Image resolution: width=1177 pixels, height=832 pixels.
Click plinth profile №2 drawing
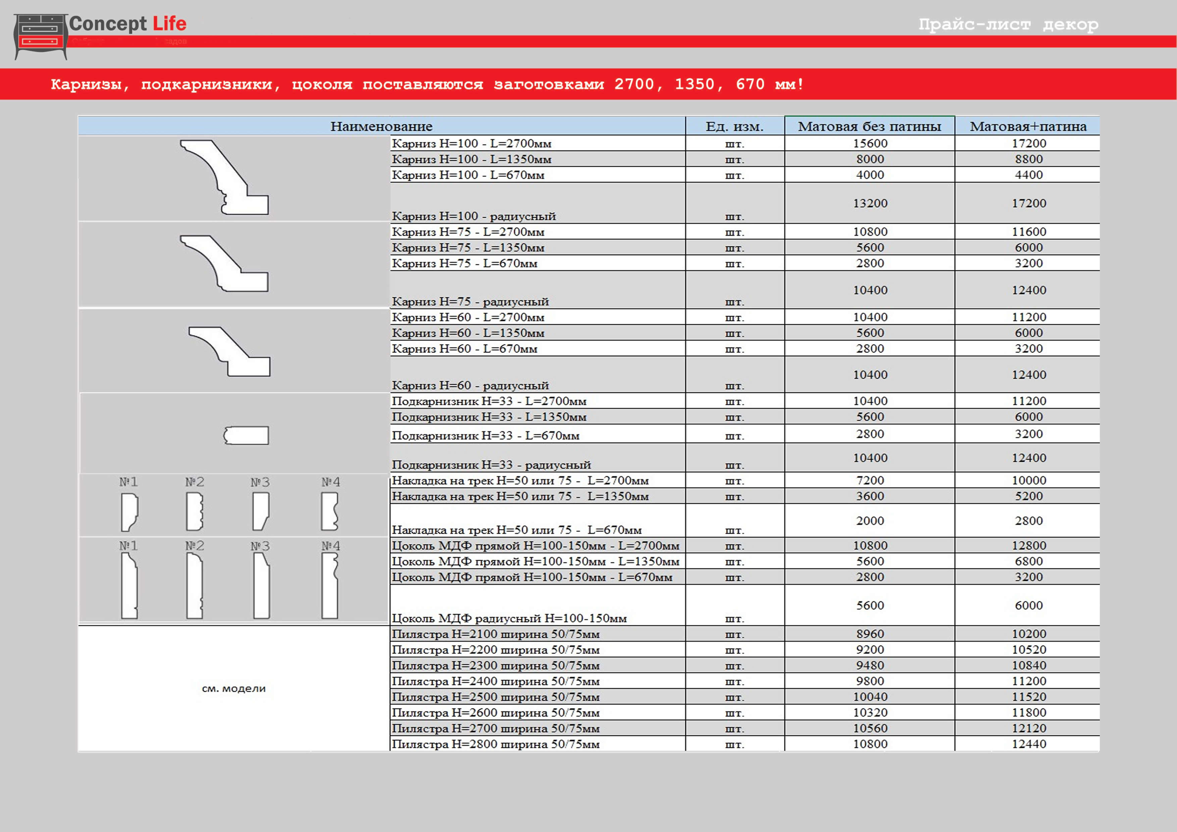pyautogui.click(x=194, y=586)
